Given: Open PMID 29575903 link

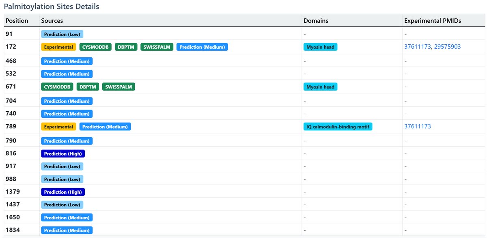Looking at the screenshot, I should (447, 47).
